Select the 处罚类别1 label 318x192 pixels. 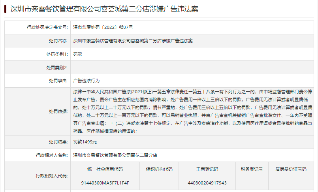[57, 54]
